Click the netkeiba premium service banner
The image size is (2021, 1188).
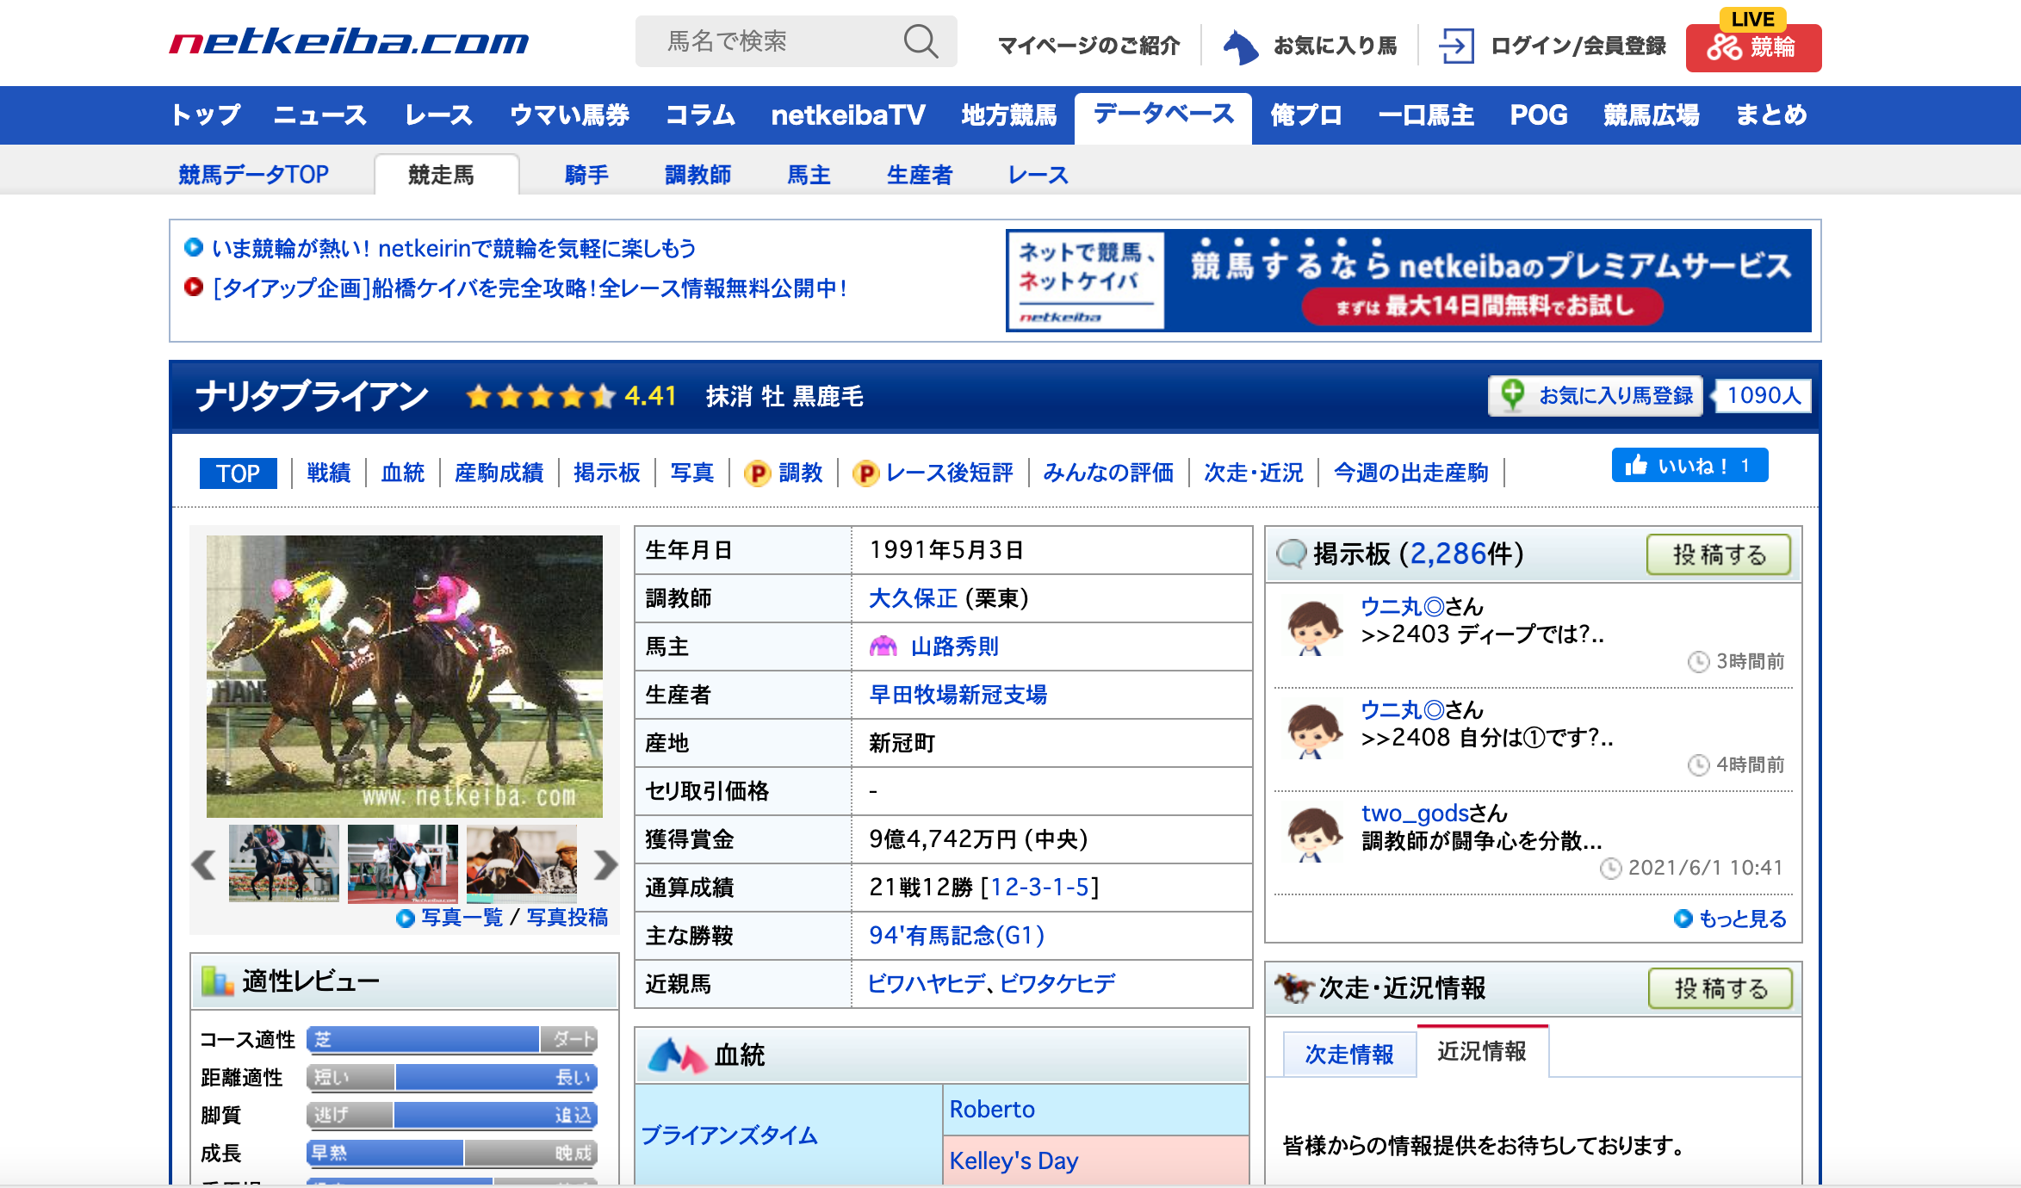pyautogui.click(x=1409, y=281)
